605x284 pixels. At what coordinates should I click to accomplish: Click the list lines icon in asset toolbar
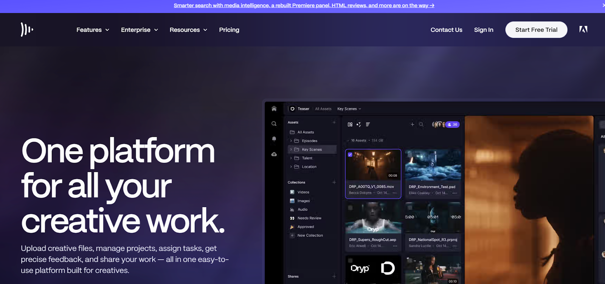[x=368, y=124]
